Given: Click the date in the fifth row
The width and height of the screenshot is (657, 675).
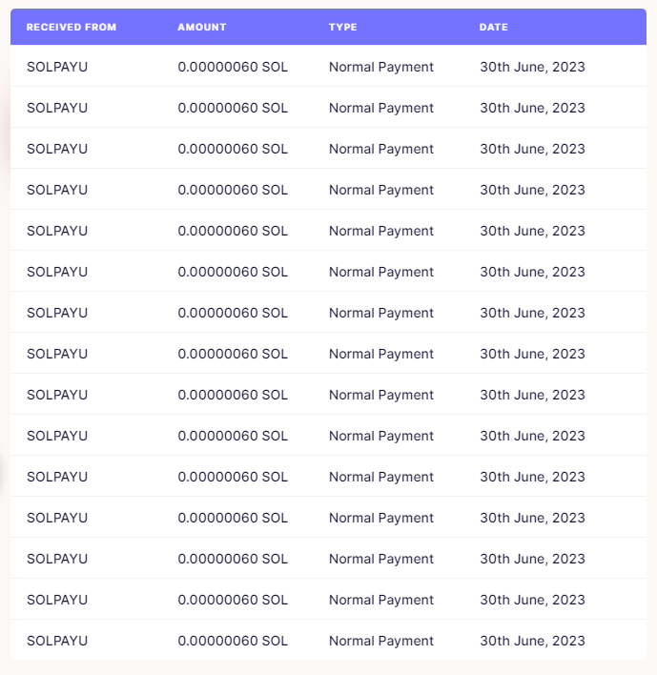Looking at the screenshot, I should click(533, 231).
